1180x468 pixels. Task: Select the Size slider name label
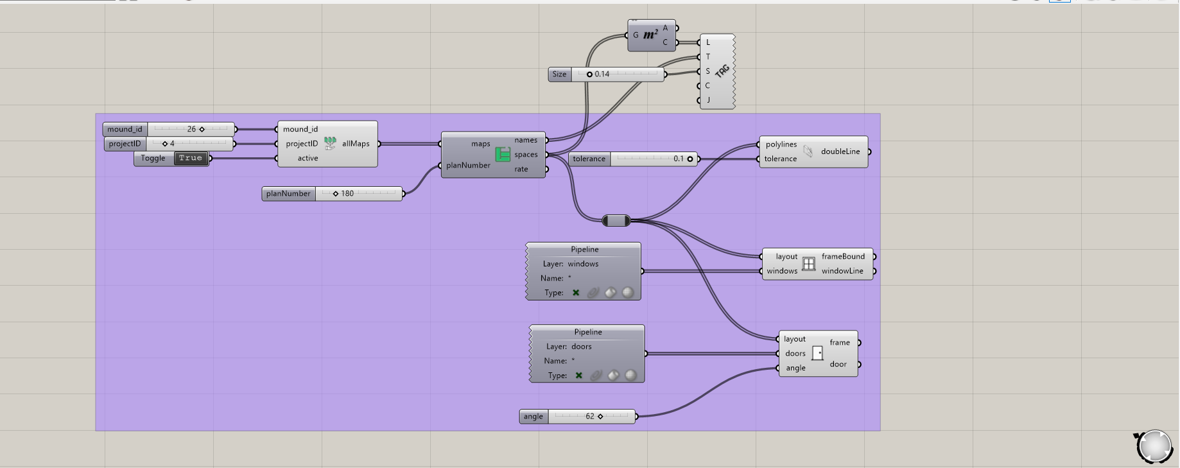tap(560, 74)
